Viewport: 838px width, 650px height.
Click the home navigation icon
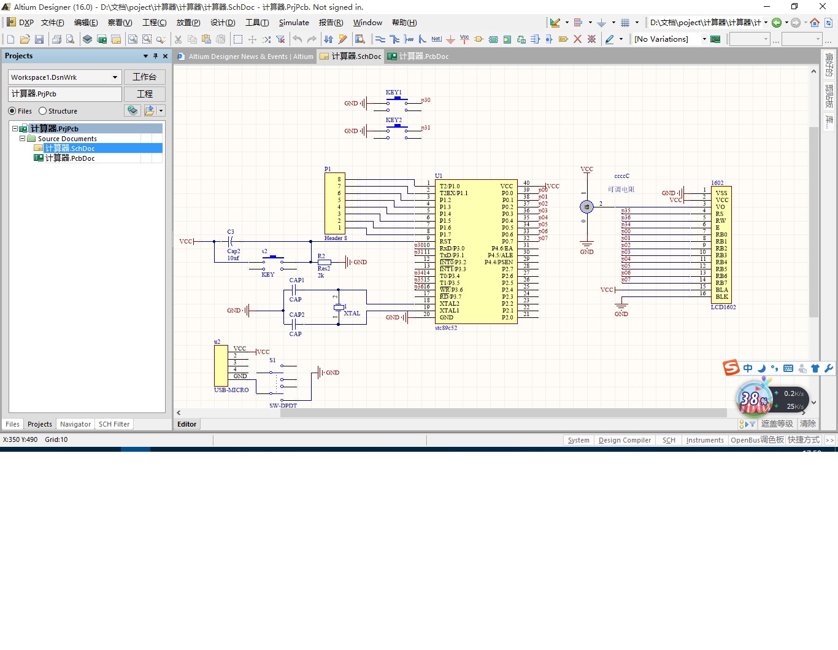pos(815,23)
